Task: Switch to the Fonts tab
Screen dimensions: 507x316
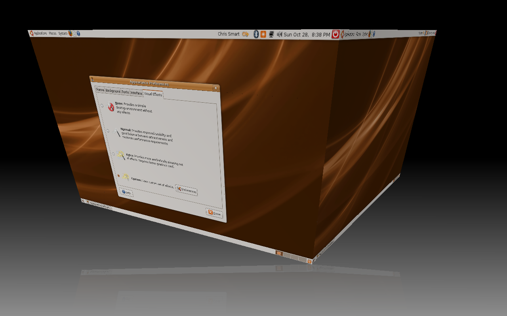Action: 125,92
